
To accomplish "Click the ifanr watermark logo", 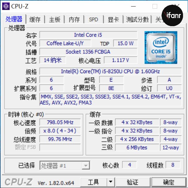I will click(x=172, y=15).
